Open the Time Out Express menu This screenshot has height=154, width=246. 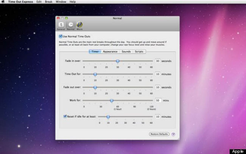(20, 2)
